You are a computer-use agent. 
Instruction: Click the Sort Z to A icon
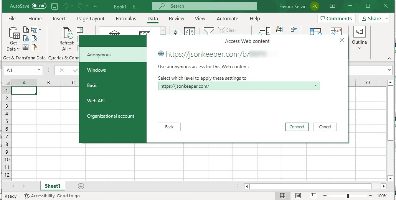pyautogui.click(x=190, y=31)
